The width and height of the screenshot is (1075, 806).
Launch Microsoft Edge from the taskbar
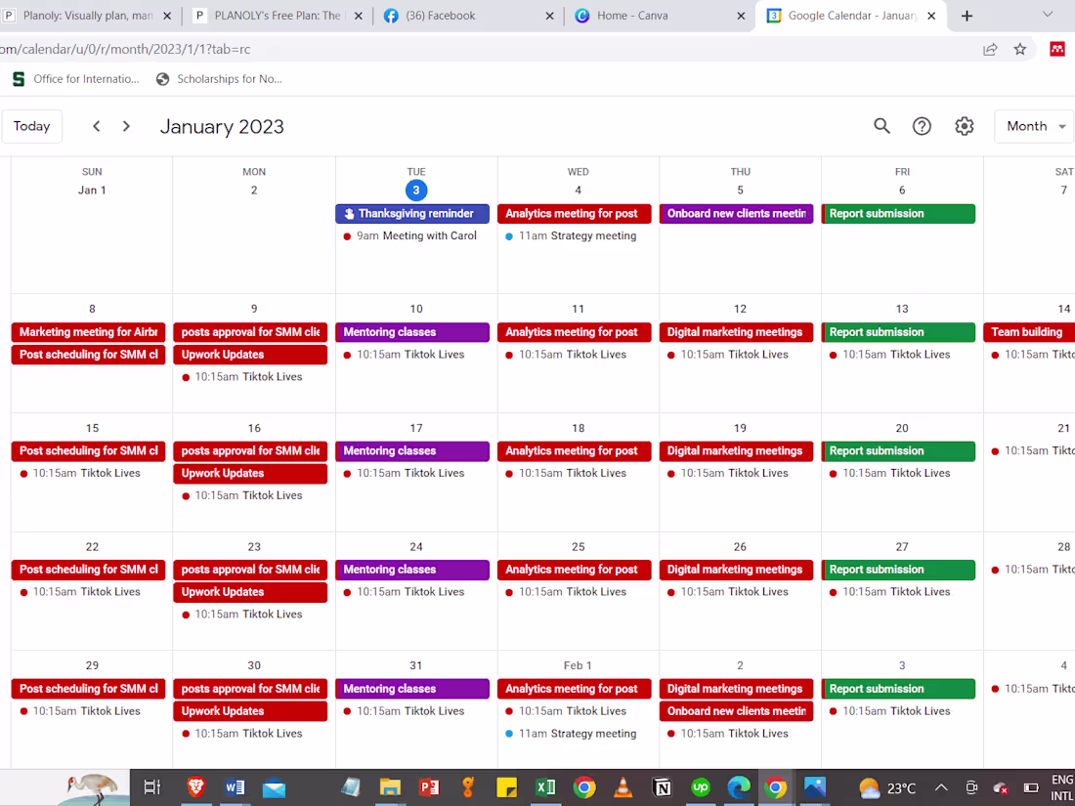[x=740, y=787]
